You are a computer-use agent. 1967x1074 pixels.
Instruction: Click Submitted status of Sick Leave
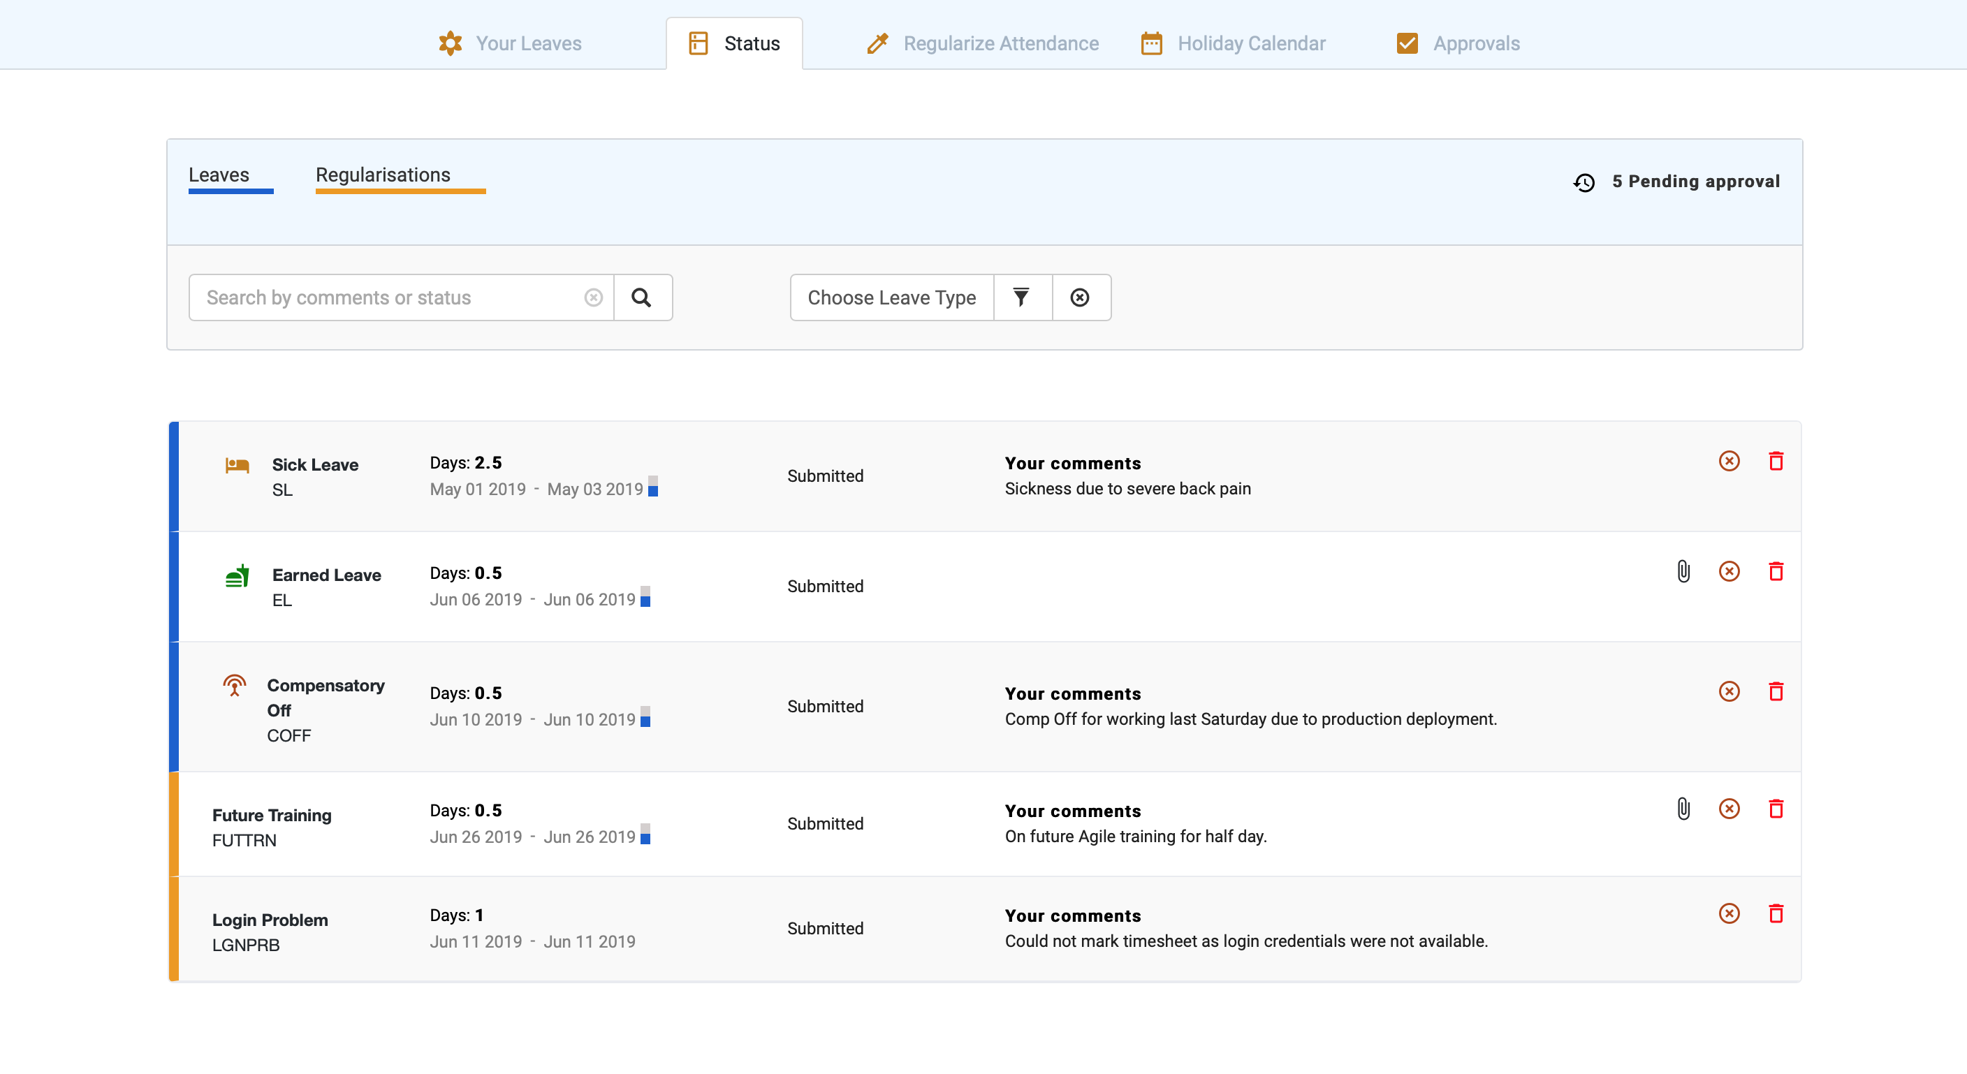pyautogui.click(x=826, y=476)
